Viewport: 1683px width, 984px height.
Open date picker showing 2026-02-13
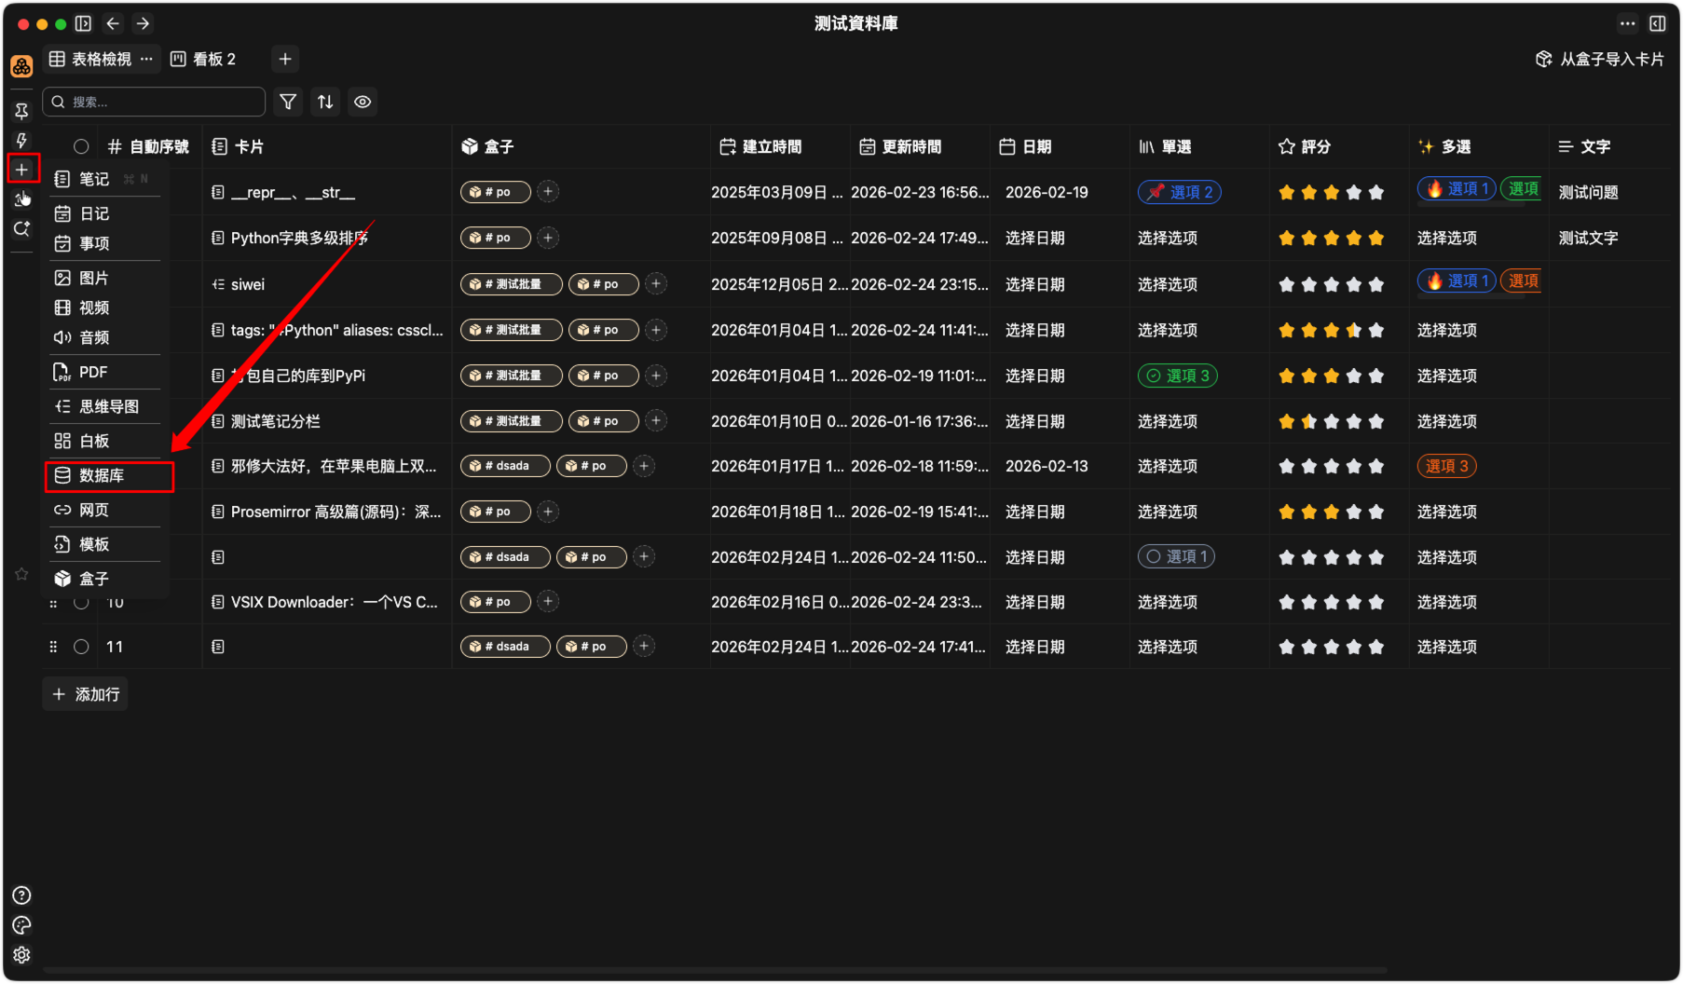(1047, 466)
